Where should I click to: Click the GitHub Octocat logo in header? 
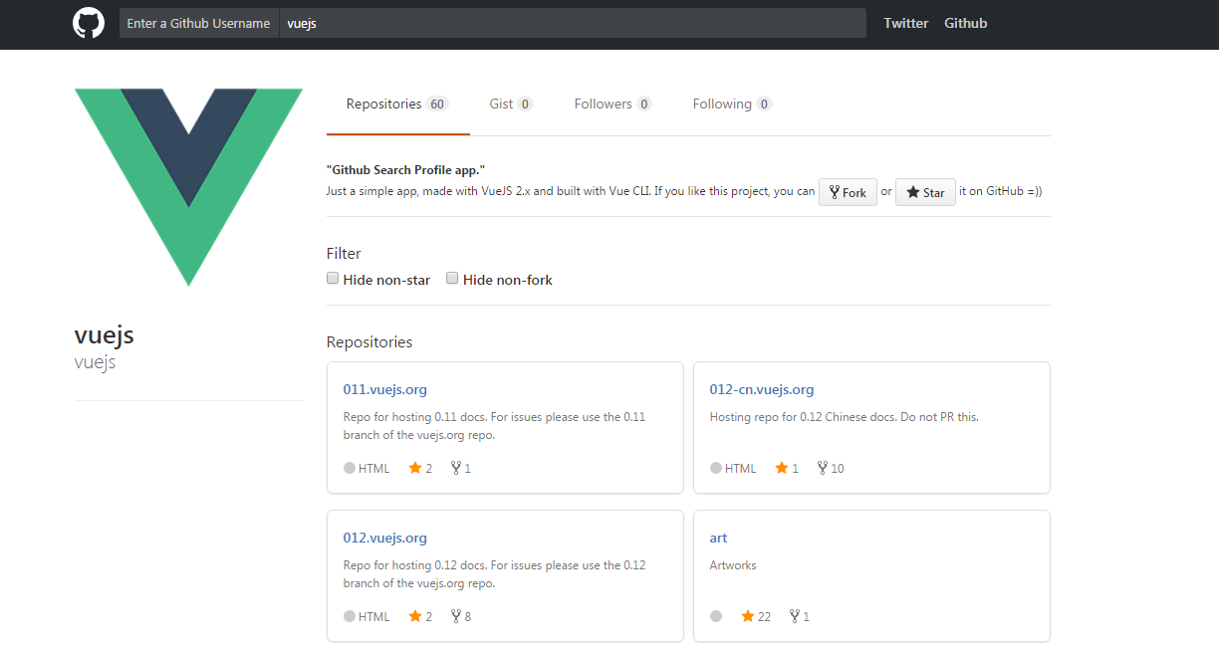point(89,23)
